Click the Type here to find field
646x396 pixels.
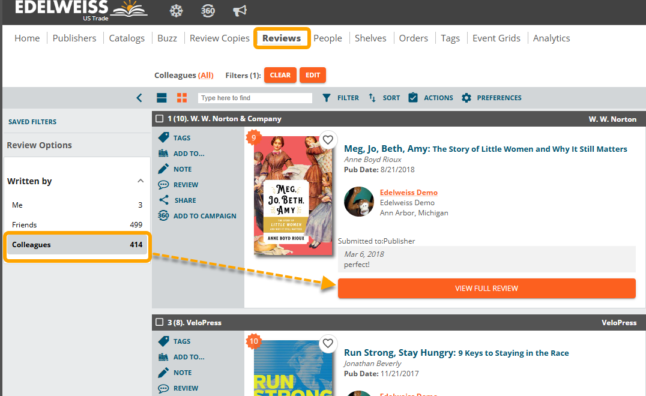tap(255, 98)
